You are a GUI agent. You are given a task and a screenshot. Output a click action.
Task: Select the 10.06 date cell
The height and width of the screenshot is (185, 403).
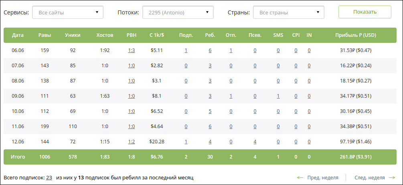(x=18, y=111)
